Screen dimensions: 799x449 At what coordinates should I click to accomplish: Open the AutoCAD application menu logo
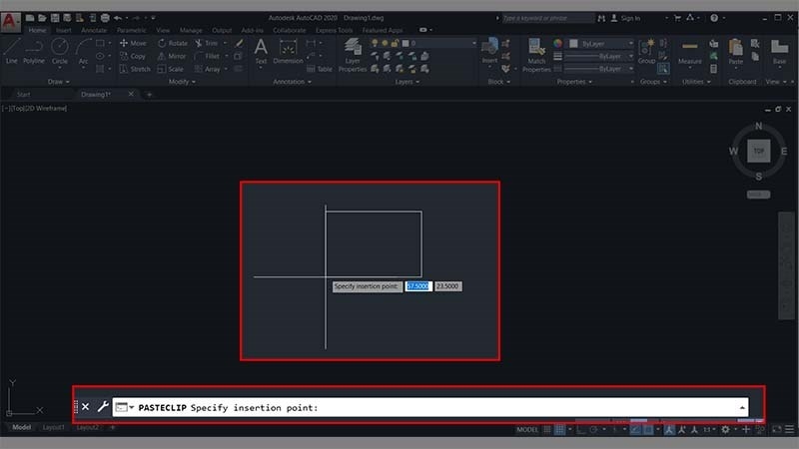tap(10, 22)
